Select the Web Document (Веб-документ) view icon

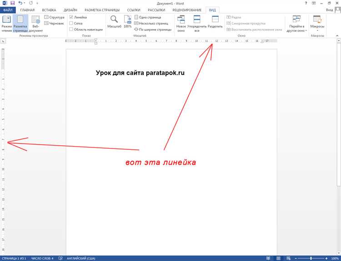point(35,24)
